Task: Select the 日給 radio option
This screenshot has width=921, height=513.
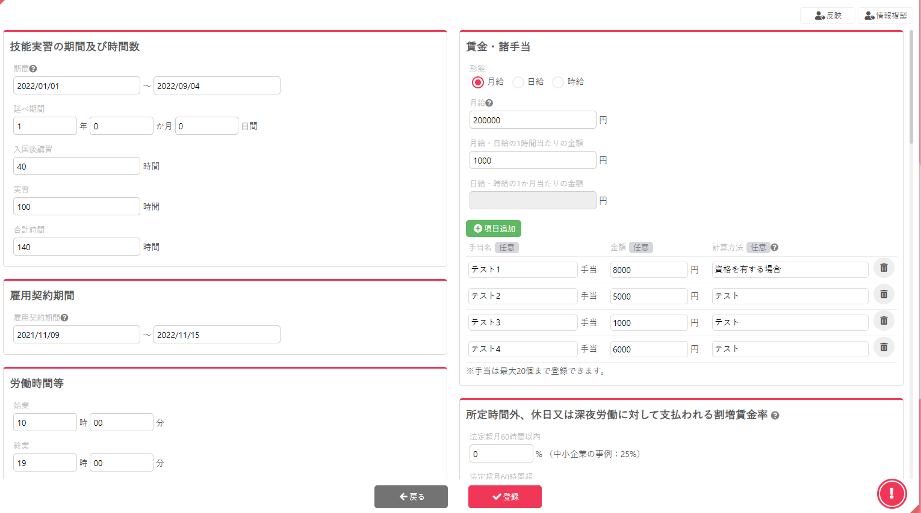Action: pyautogui.click(x=518, y=82)
